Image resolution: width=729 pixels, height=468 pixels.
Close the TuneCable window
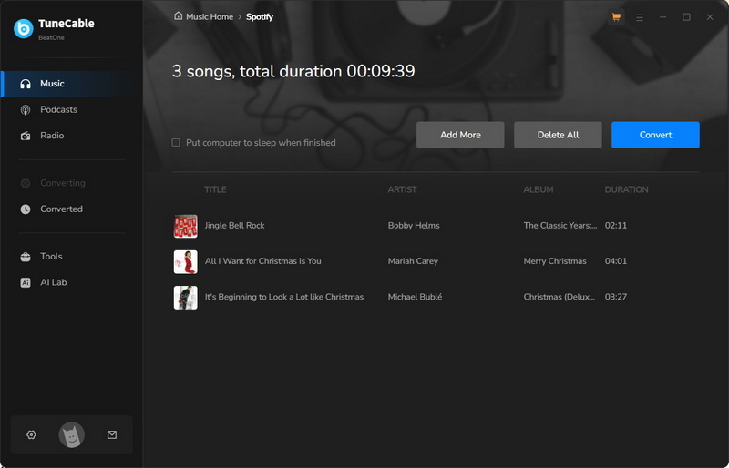point(710,17)
